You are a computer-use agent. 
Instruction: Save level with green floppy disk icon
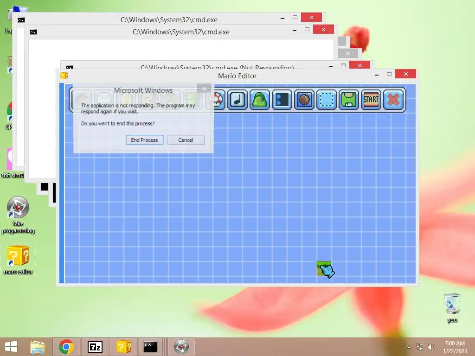point(349,100)
